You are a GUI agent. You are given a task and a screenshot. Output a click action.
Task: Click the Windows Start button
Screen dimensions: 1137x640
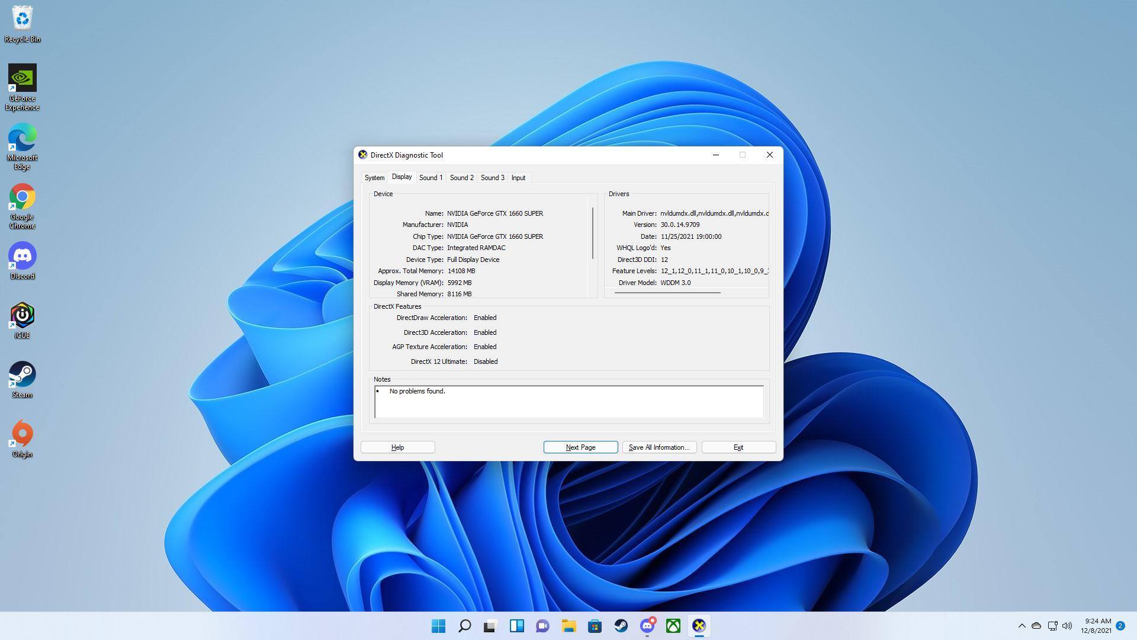click(x=438, y=626)
